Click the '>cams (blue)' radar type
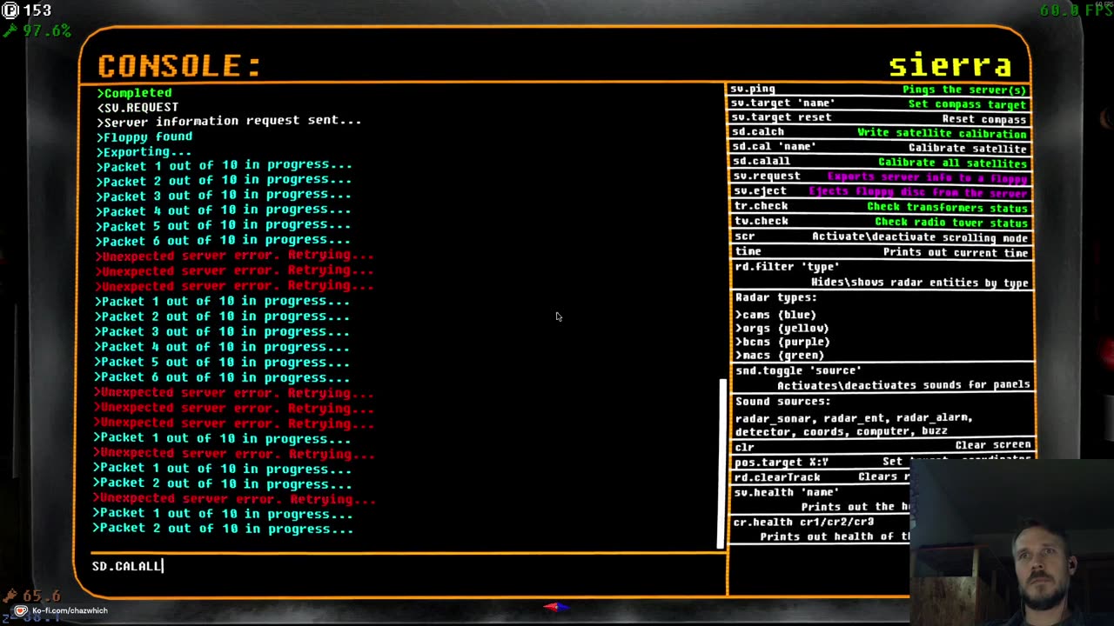The height and width of the screenshot is (626, 1114). point(776,315)
